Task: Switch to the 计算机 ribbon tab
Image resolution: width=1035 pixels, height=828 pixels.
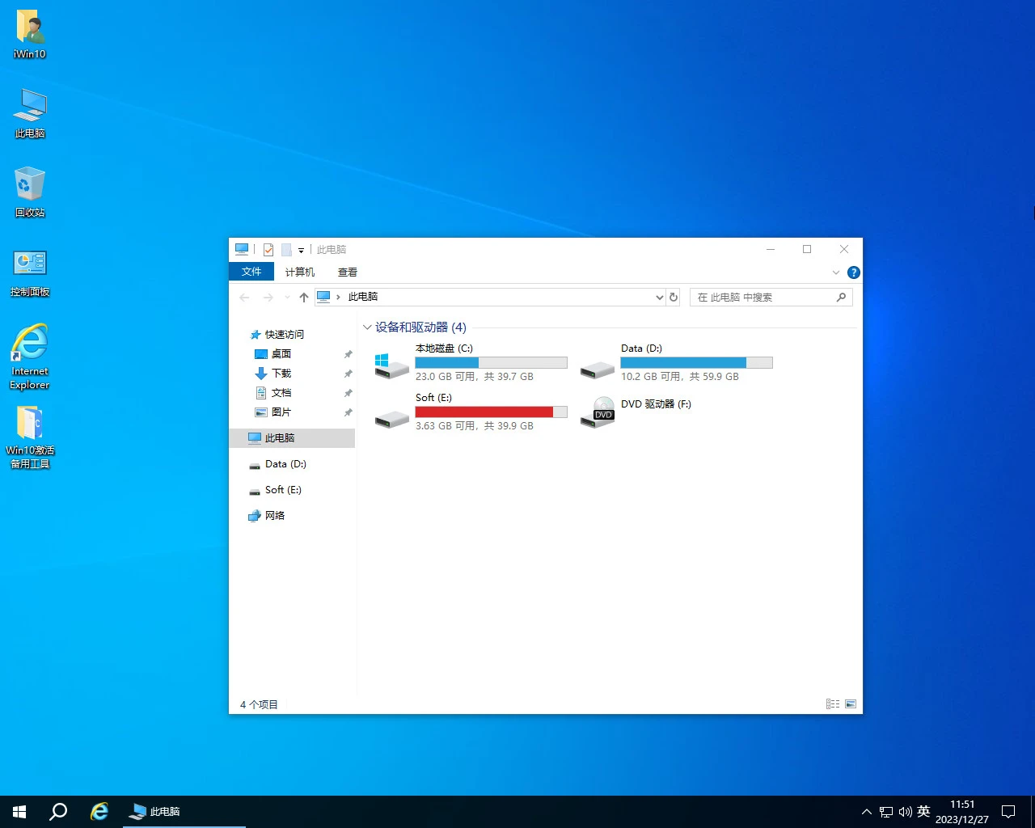Action: coord(299,272)
